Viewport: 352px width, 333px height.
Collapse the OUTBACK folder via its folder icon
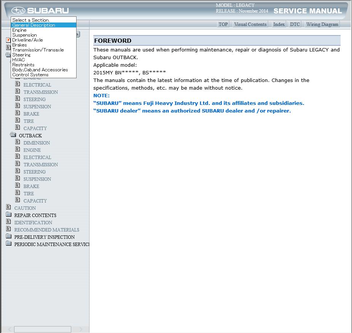click(13, 135)
